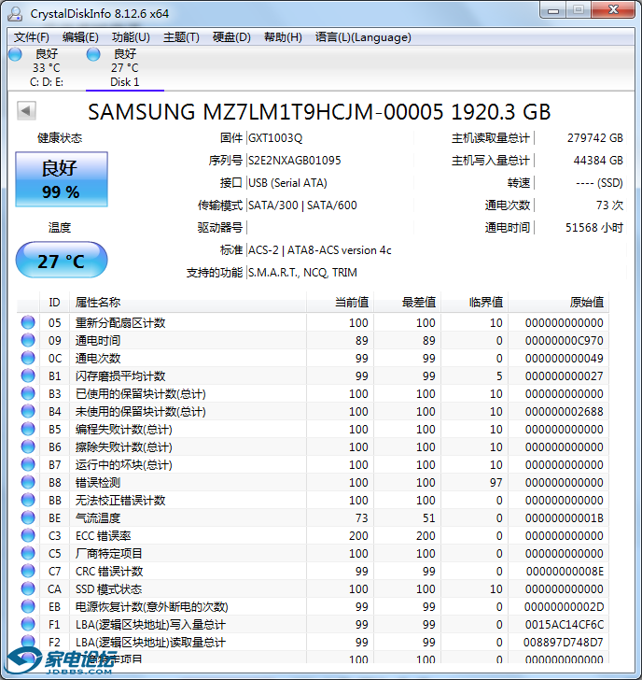
Task: Click status orb of attribute EB
Action: point(28,607)
